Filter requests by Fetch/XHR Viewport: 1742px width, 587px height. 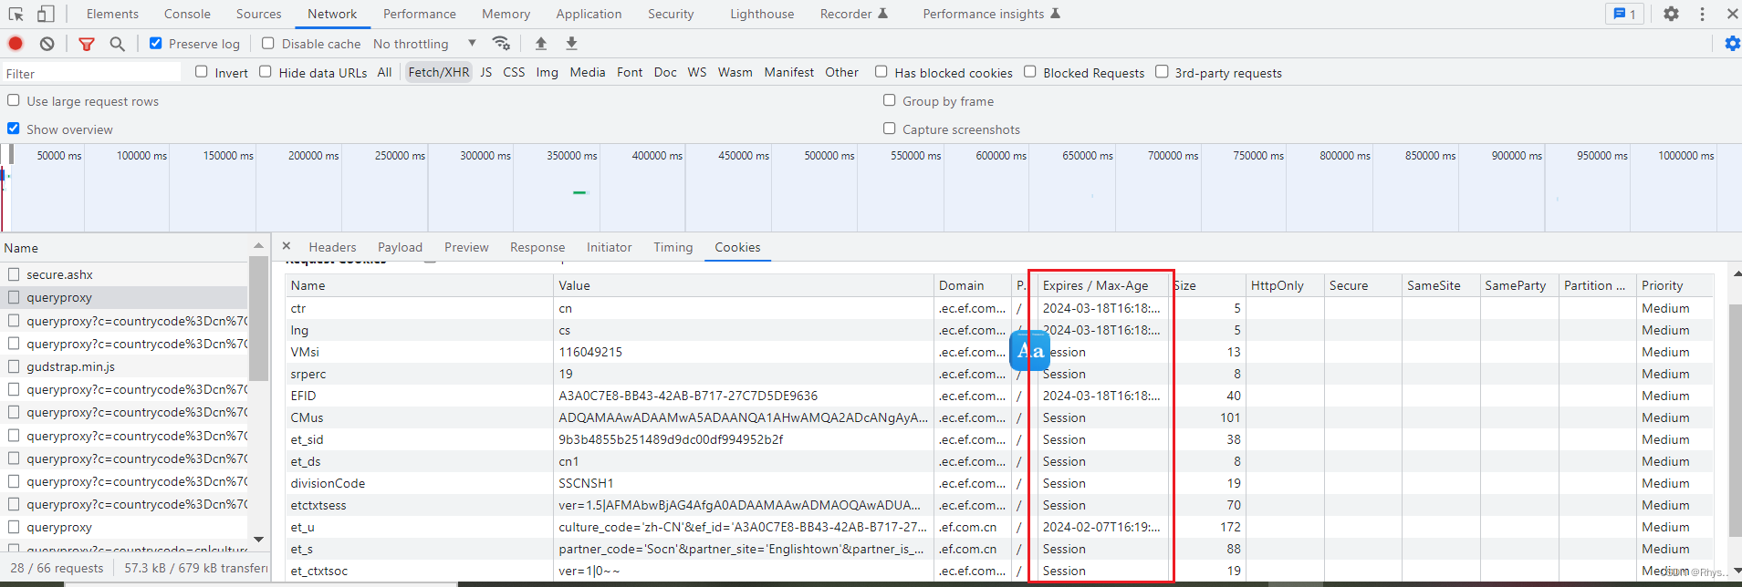439,72
